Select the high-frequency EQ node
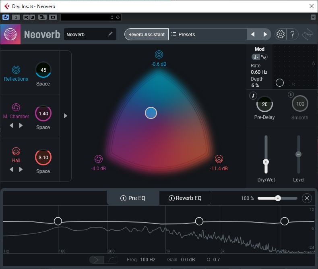Screen dimensions: 318x269 285,221
